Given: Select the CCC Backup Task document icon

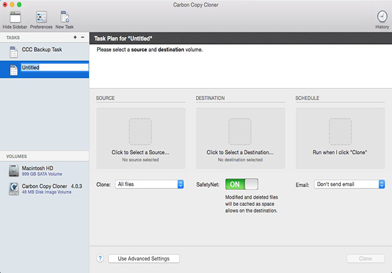Looking at the screenshot, I should click(13, 52).
